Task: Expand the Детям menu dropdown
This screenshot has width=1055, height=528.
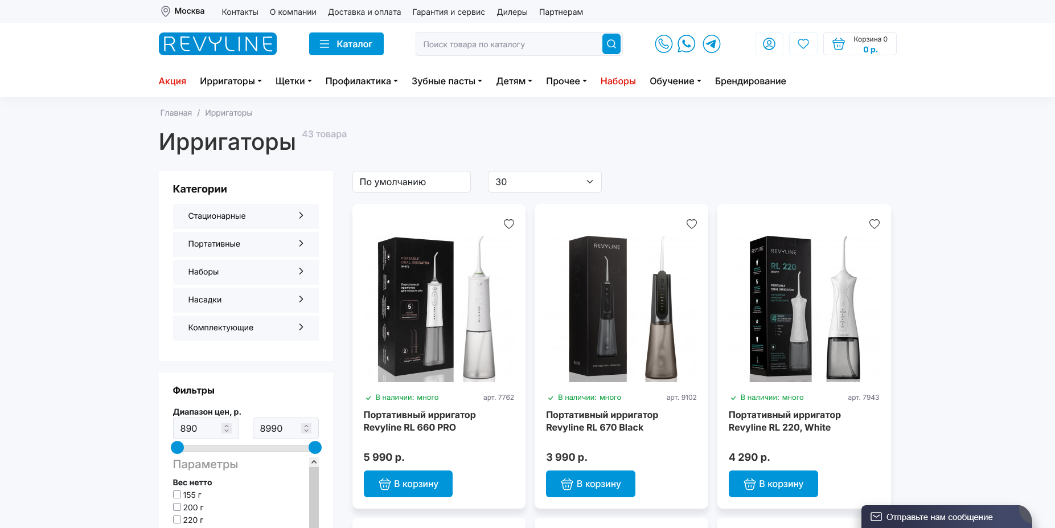Action: click(514, 81)
